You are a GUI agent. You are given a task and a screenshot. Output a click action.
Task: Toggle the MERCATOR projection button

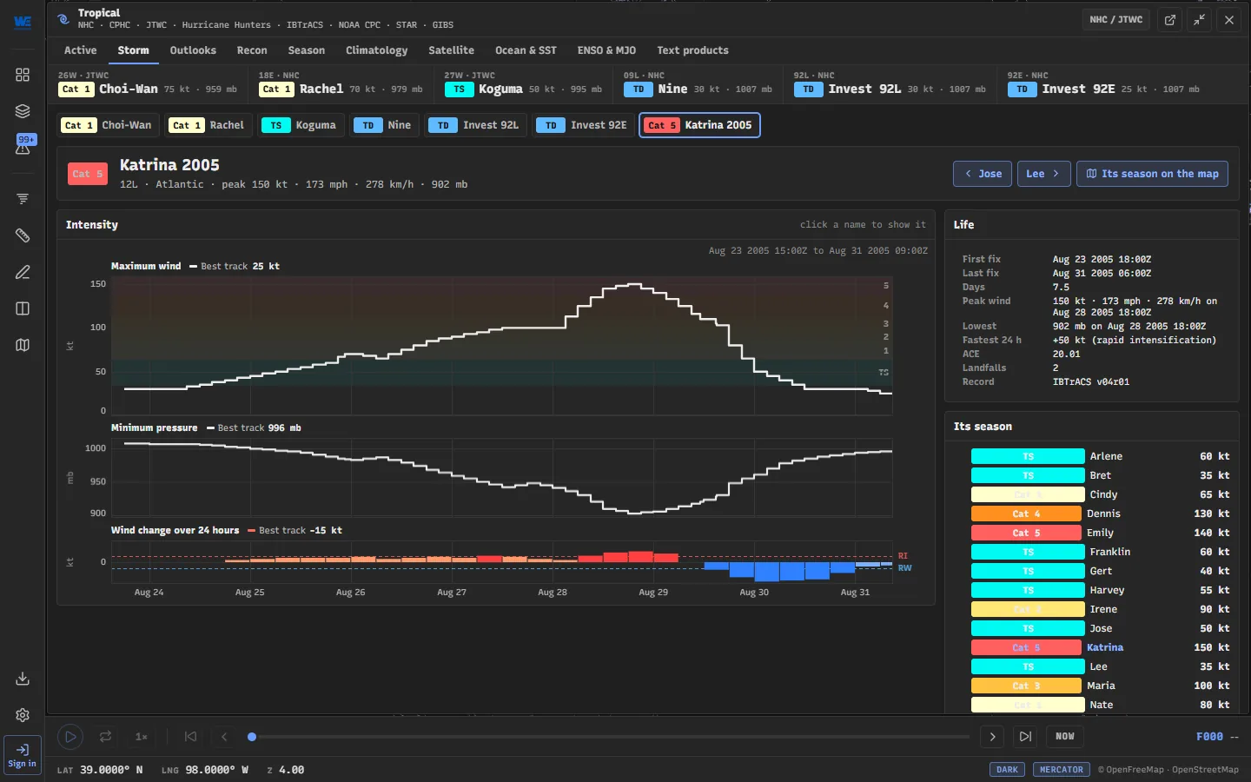pos(1062,770)
